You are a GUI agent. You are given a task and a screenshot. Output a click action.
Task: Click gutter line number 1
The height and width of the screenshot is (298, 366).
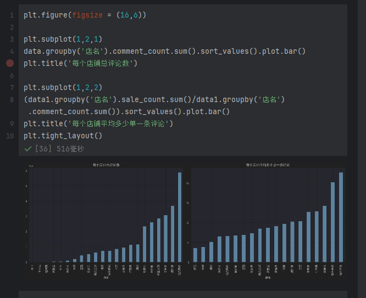[x=12, y=15]
